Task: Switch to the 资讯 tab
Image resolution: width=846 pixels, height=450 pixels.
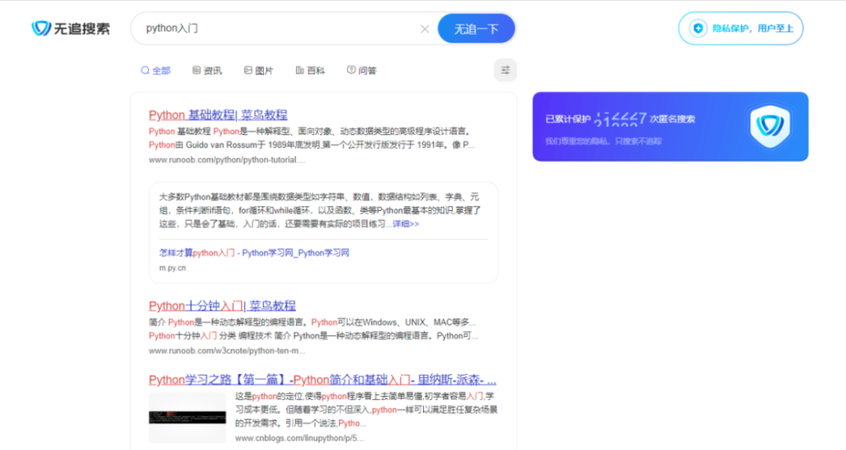Action: tap(207, 71)
